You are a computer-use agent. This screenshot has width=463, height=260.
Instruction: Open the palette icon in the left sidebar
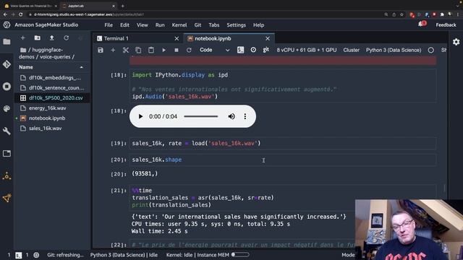tap(7, 109)
